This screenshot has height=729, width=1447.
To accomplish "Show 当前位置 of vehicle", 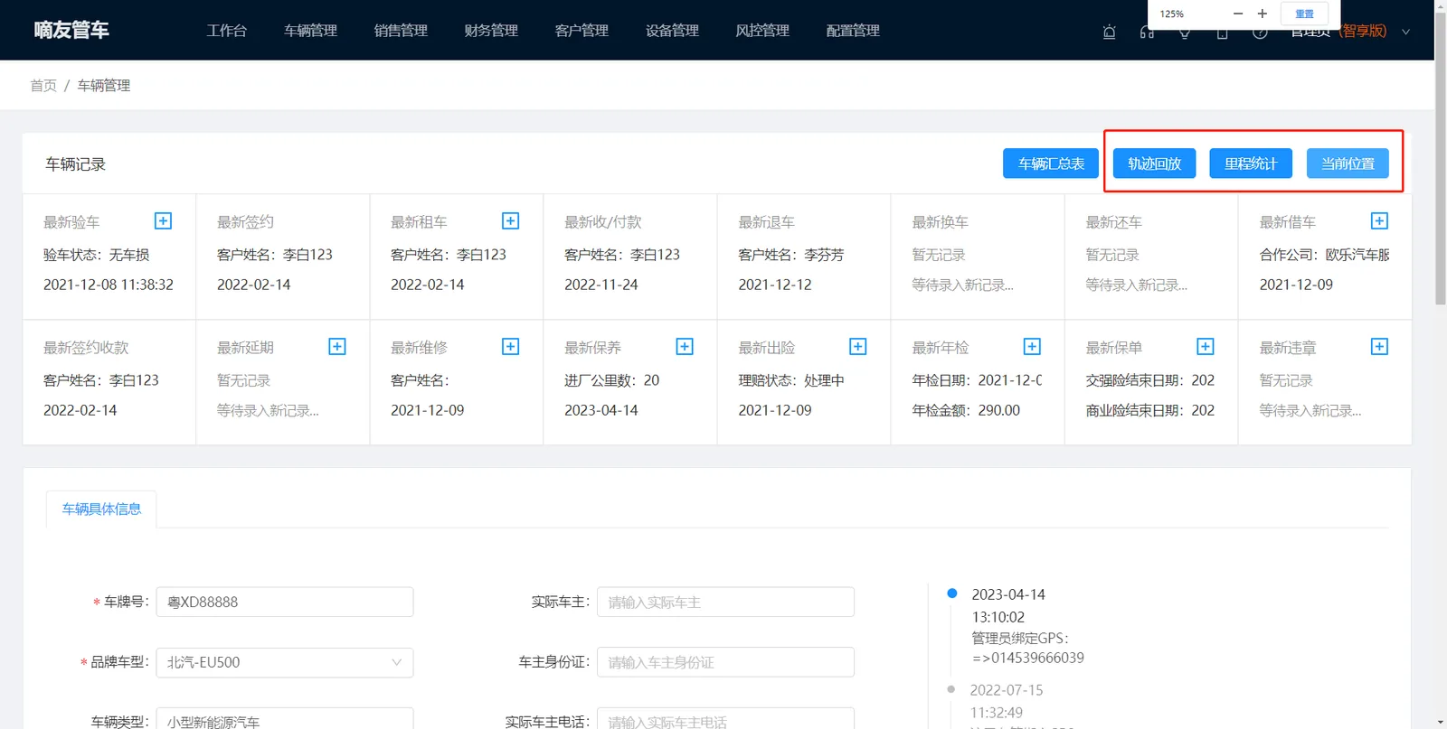I will point(1348,164).
